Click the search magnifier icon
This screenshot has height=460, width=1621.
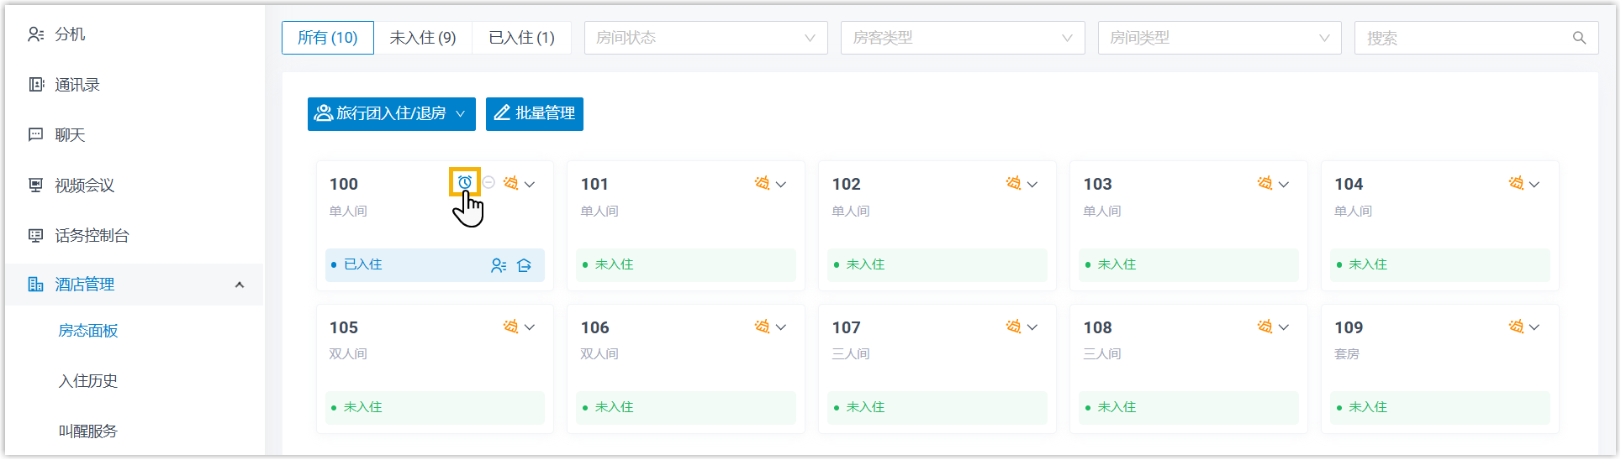(x=1579, y=38)
